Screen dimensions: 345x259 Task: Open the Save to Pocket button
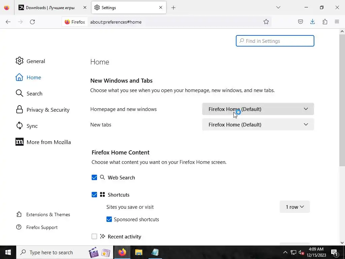[x=300, y=22]
